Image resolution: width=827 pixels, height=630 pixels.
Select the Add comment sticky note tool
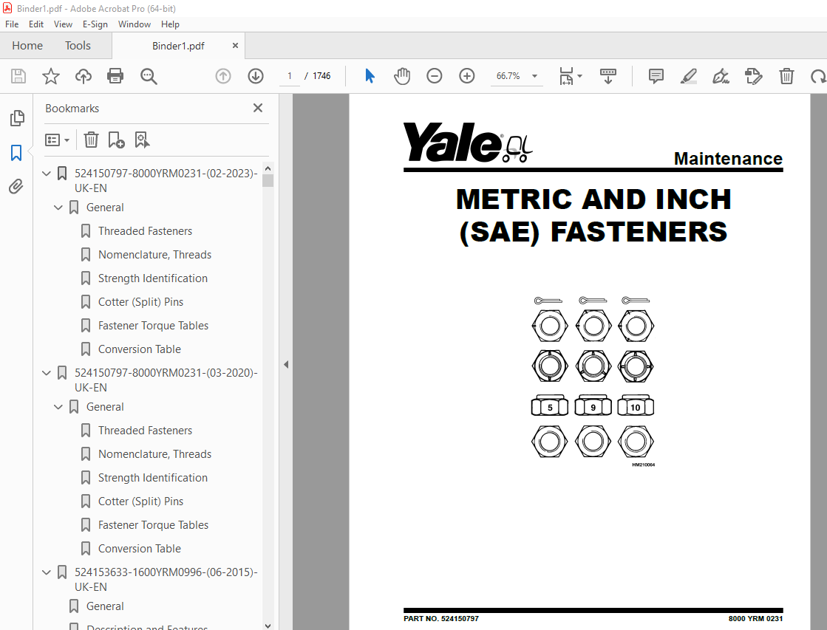656,76
